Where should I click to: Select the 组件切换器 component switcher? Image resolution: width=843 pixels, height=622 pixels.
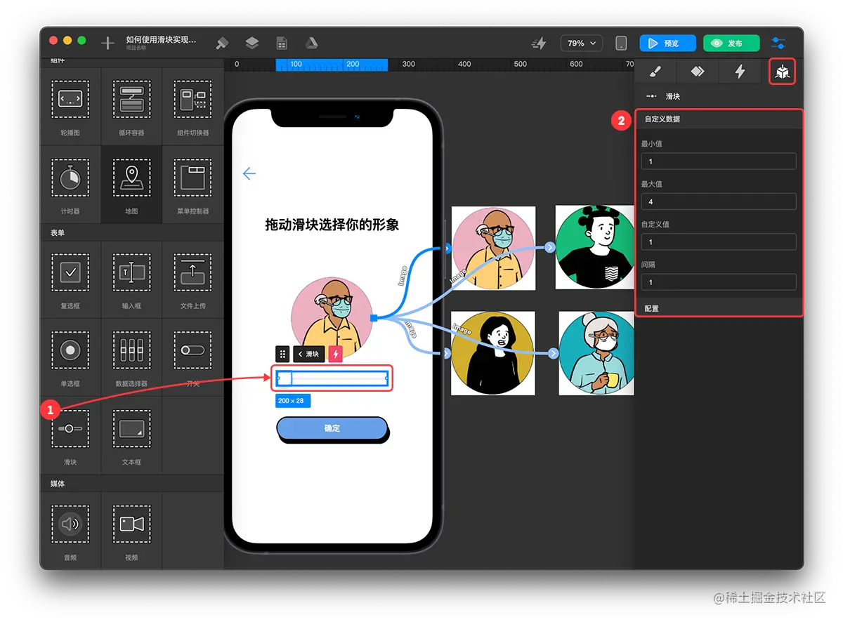pyautogui.click(x=192, y=106)
